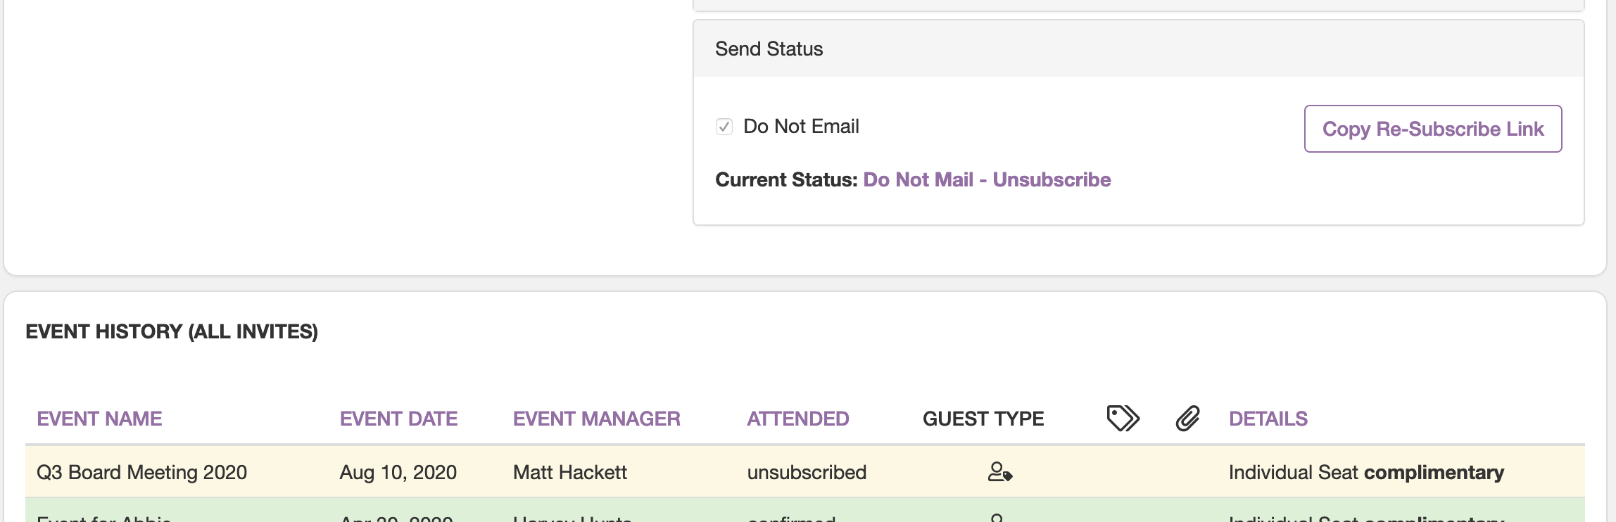Image resolution: width=1616 pixels, height=522 pixels.
Task: Open the Do Not Mail - Unsubscribe status link
Action: click(x=987, y=180)
